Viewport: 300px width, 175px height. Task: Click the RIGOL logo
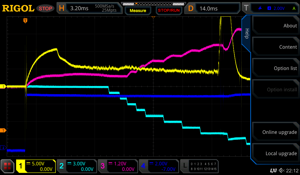[x=18, y=8]
